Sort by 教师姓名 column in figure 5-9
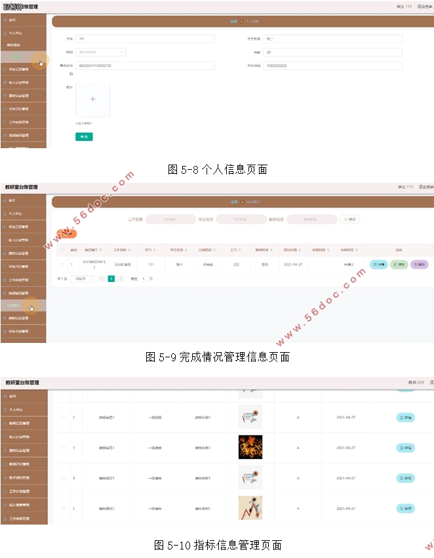This screenshot has height=558, width=434. click(x=271, y=250)
